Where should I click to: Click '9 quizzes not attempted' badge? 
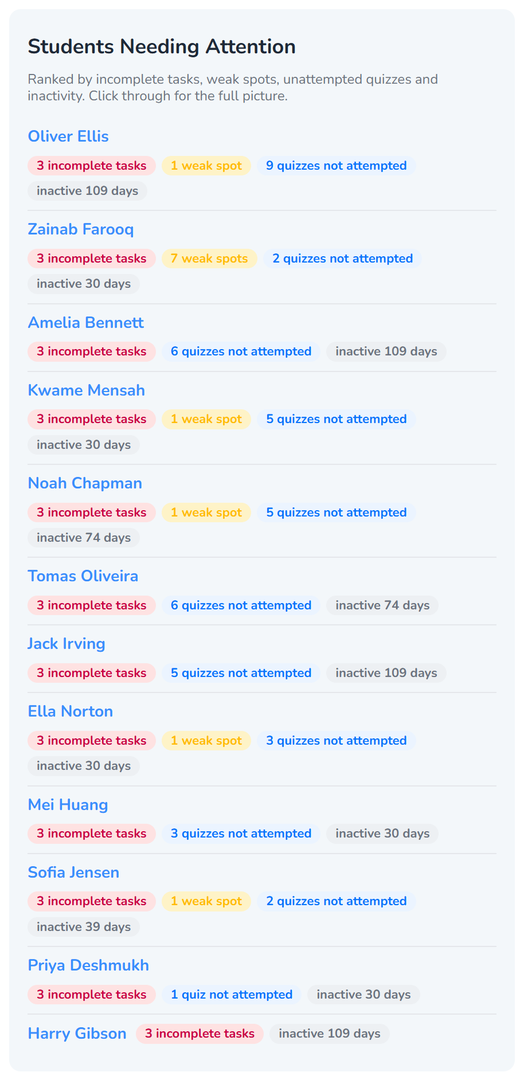point(337,166)
